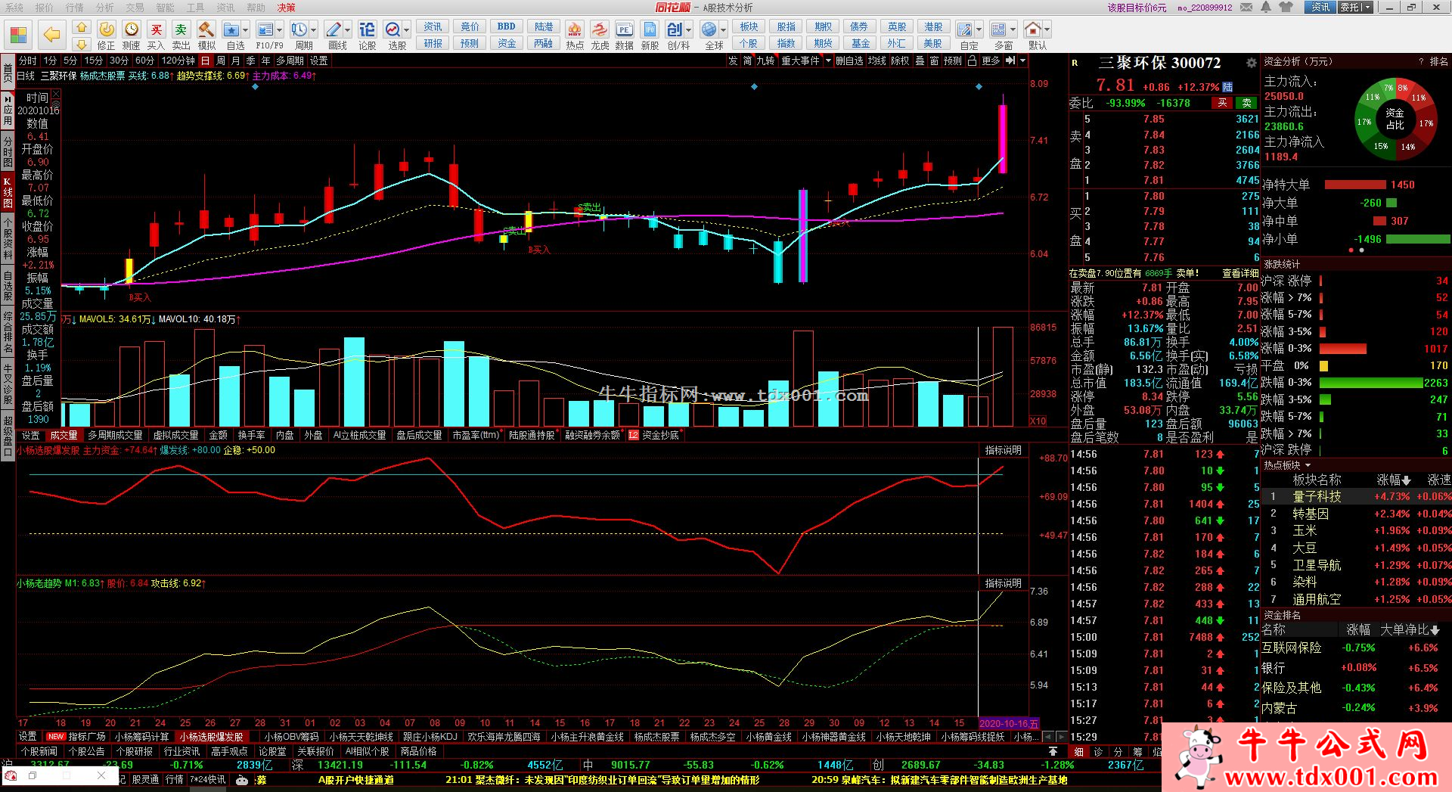Expand the 自选 dropdown arrow
The width and height of the screenshot is (1452, 792).
click(x=246, y=30)
